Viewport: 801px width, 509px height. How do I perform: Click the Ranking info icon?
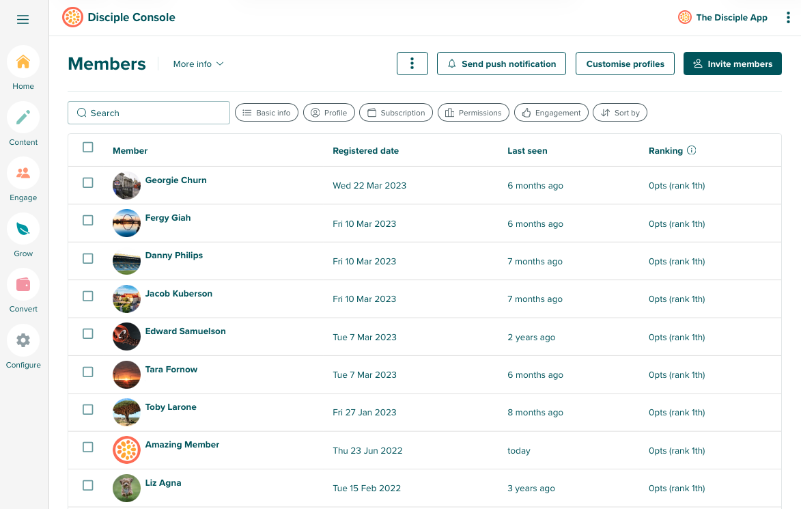[692, 150]
